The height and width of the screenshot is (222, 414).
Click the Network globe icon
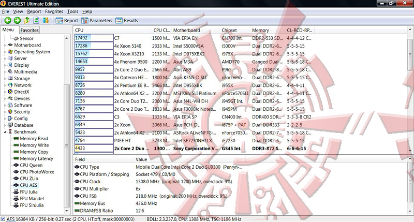pyautogui.click(x=10, y=85)
